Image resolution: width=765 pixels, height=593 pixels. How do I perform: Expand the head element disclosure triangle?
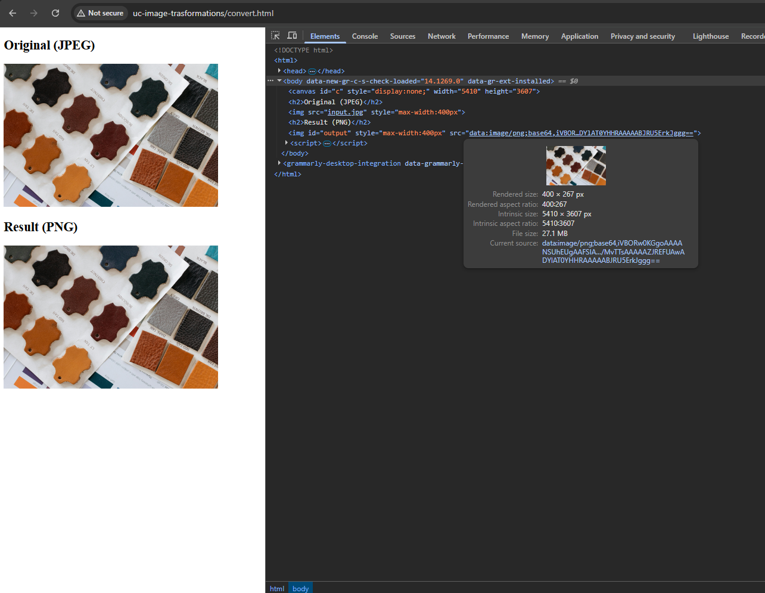pos(279,70)
